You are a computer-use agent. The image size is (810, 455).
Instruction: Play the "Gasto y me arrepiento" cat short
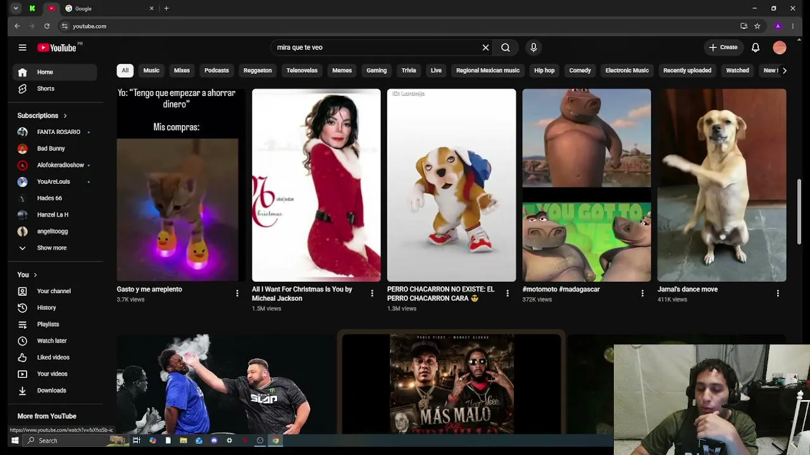[x=181, y=185]
